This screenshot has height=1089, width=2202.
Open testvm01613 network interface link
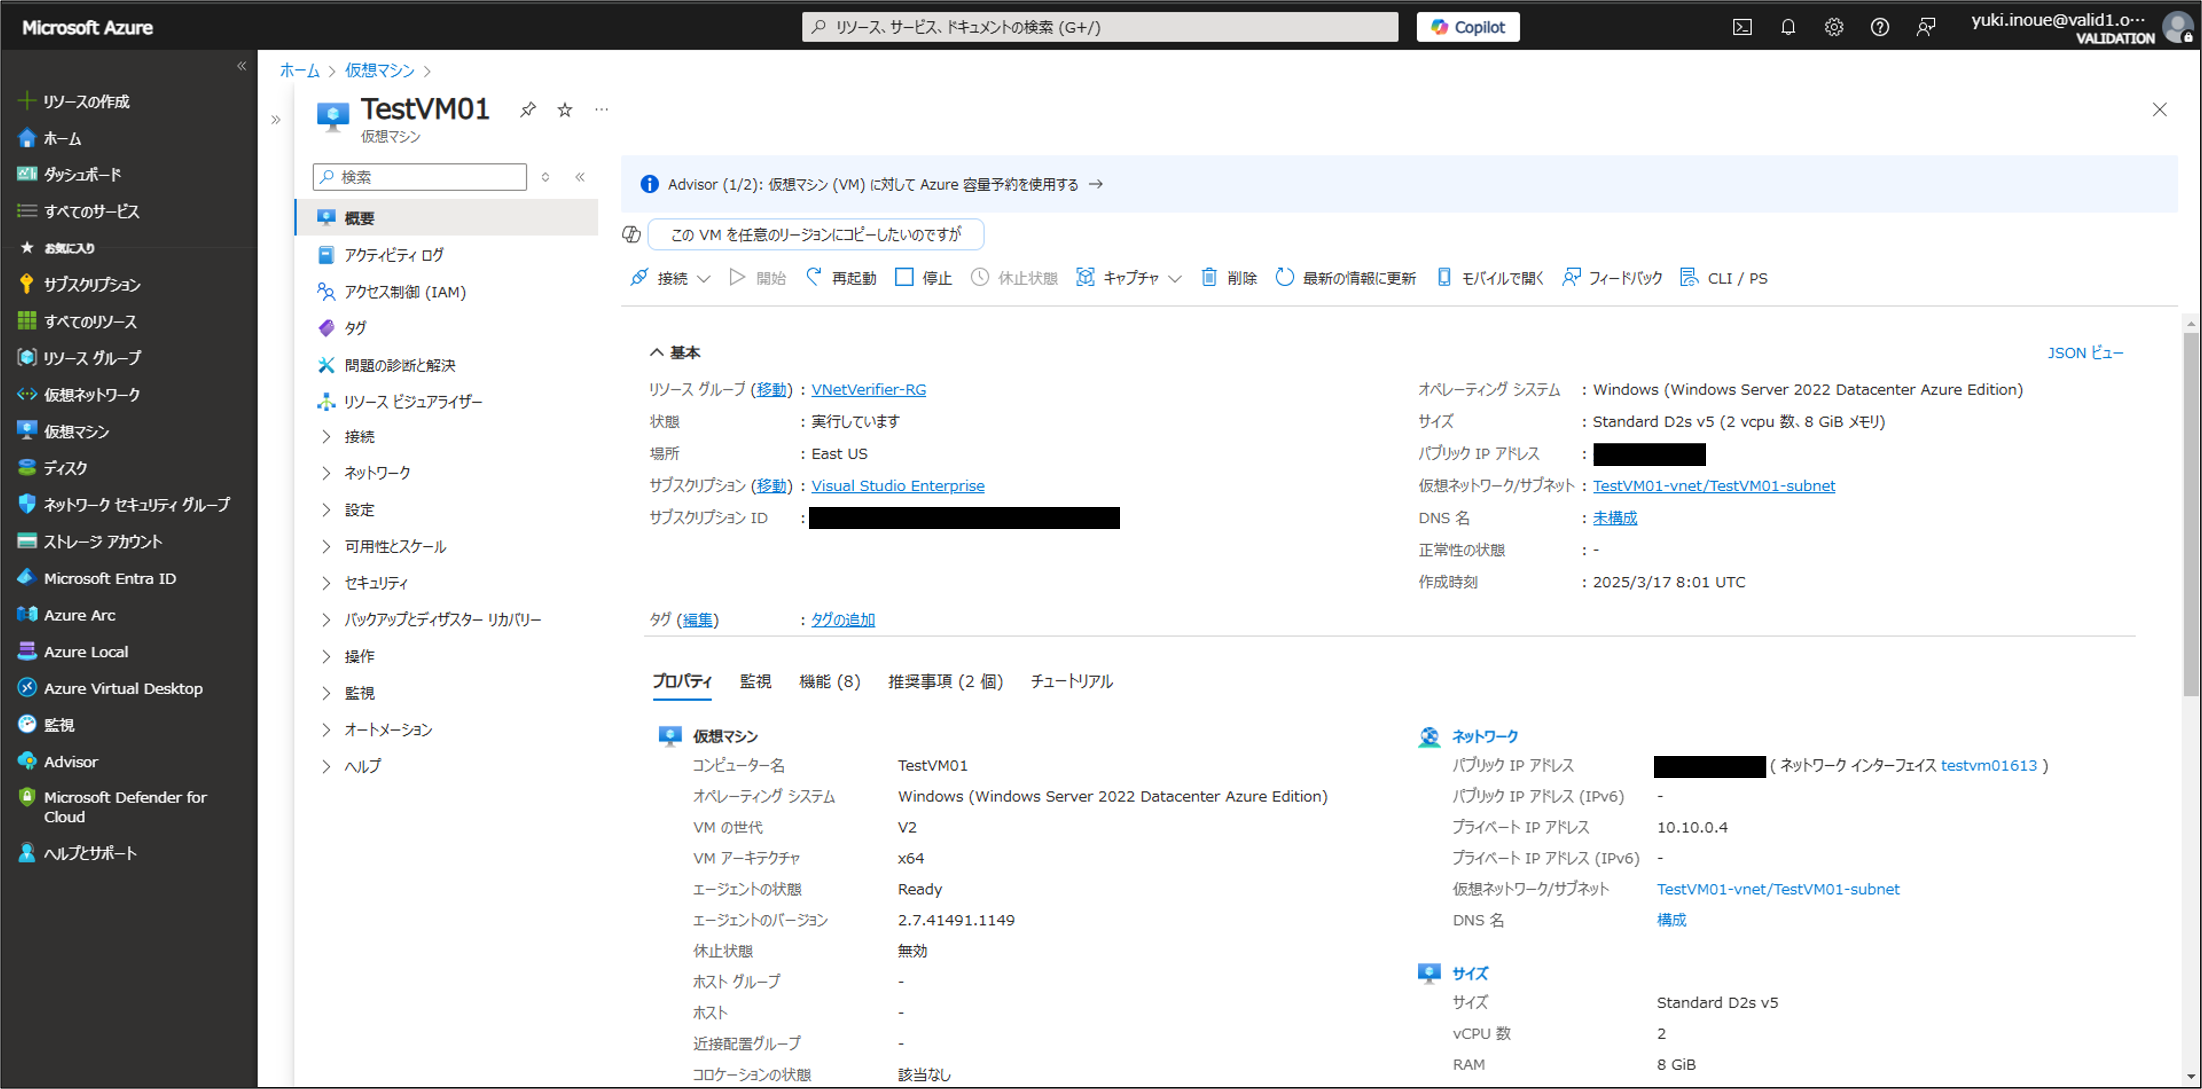1989,766
